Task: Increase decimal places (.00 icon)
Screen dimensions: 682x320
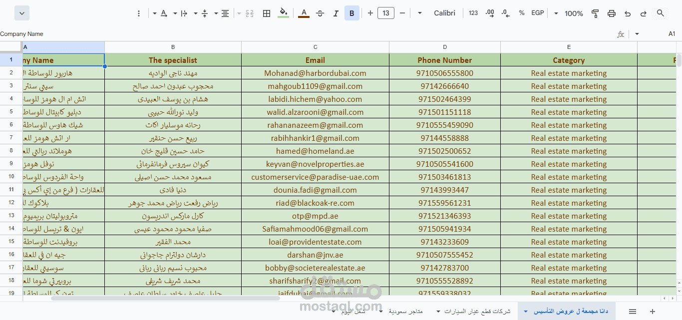Action: 490,13
